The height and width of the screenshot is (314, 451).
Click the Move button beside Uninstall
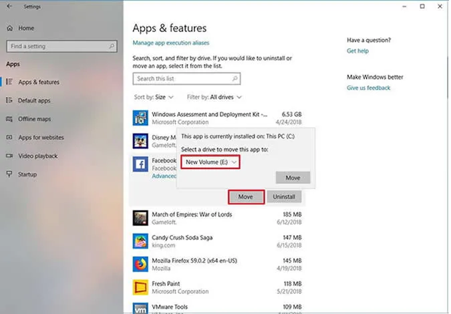coord(246,197)
